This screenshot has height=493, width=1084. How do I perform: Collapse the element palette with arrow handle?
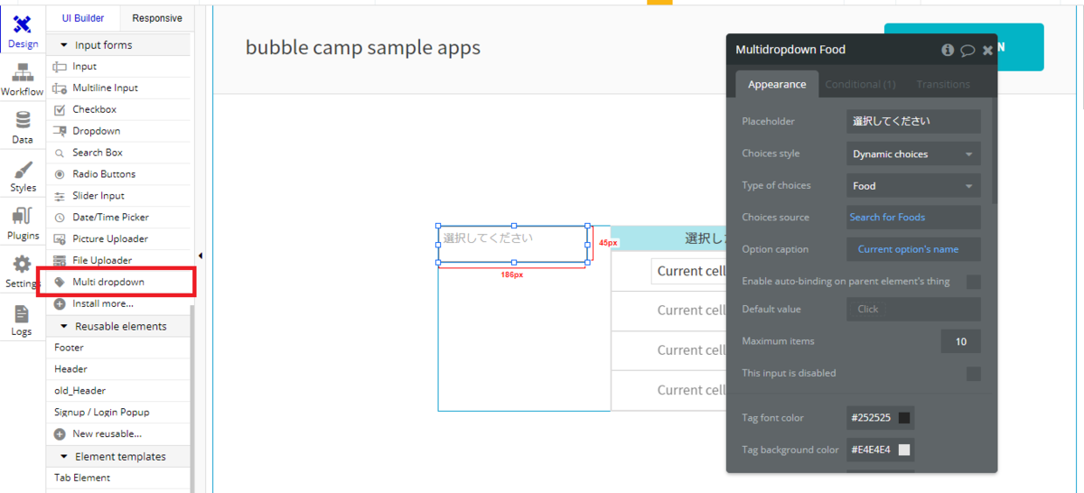pos(200,256)
